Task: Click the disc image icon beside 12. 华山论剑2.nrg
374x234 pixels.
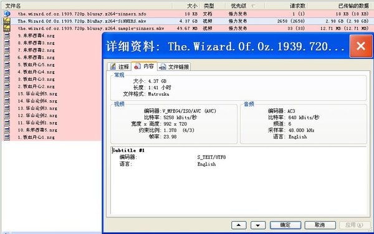Action: point(7,116)
